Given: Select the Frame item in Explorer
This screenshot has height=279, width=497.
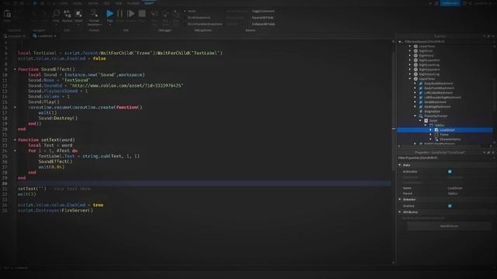Looking at the screenshot, I should coord(444,134).
